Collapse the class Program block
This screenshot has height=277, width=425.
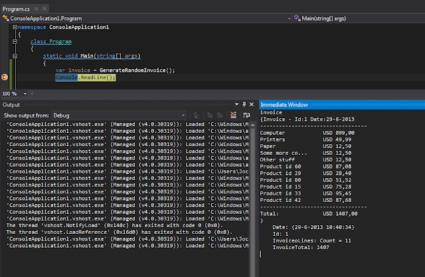click(x=15, y=42)
